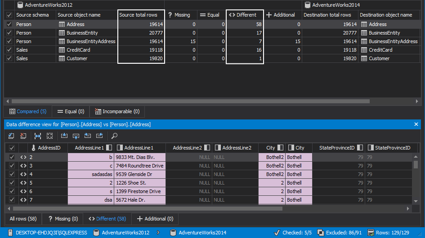The width and height of the screenshot is (425, 238).
Task: Click the data grid horizontal scrollbar right arrow
Action: coord(408,208)
